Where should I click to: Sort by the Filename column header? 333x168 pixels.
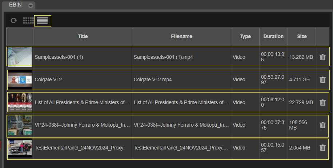tap(181, 36)
